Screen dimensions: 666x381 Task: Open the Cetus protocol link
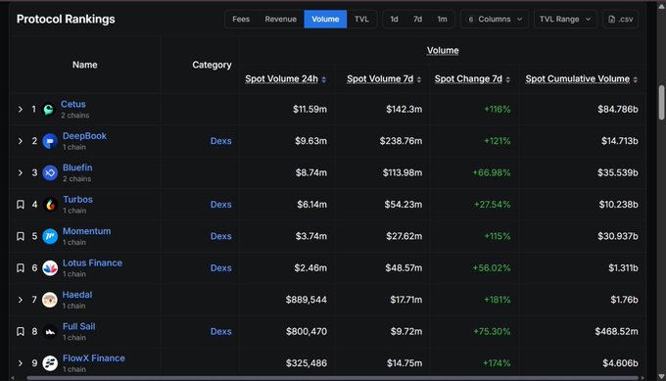pos(73,104)
